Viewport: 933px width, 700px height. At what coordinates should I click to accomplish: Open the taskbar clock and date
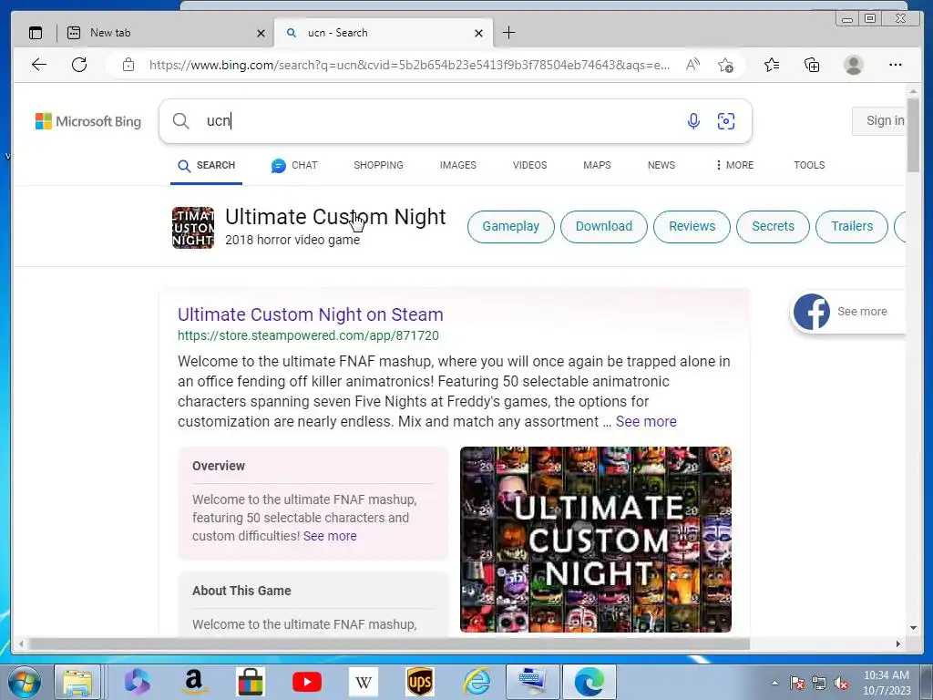(x=887, y=683)
